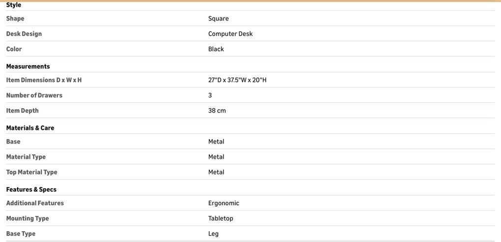Select the Ergonomic feature value
Screen dimensions: 501x242
pyautogui.click(x=223, y=203)
